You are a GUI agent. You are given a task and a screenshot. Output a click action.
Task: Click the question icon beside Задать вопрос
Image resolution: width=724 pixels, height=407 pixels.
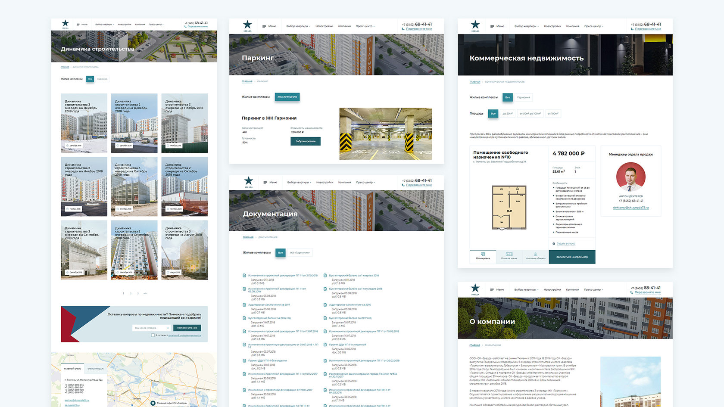coord(554,244)
